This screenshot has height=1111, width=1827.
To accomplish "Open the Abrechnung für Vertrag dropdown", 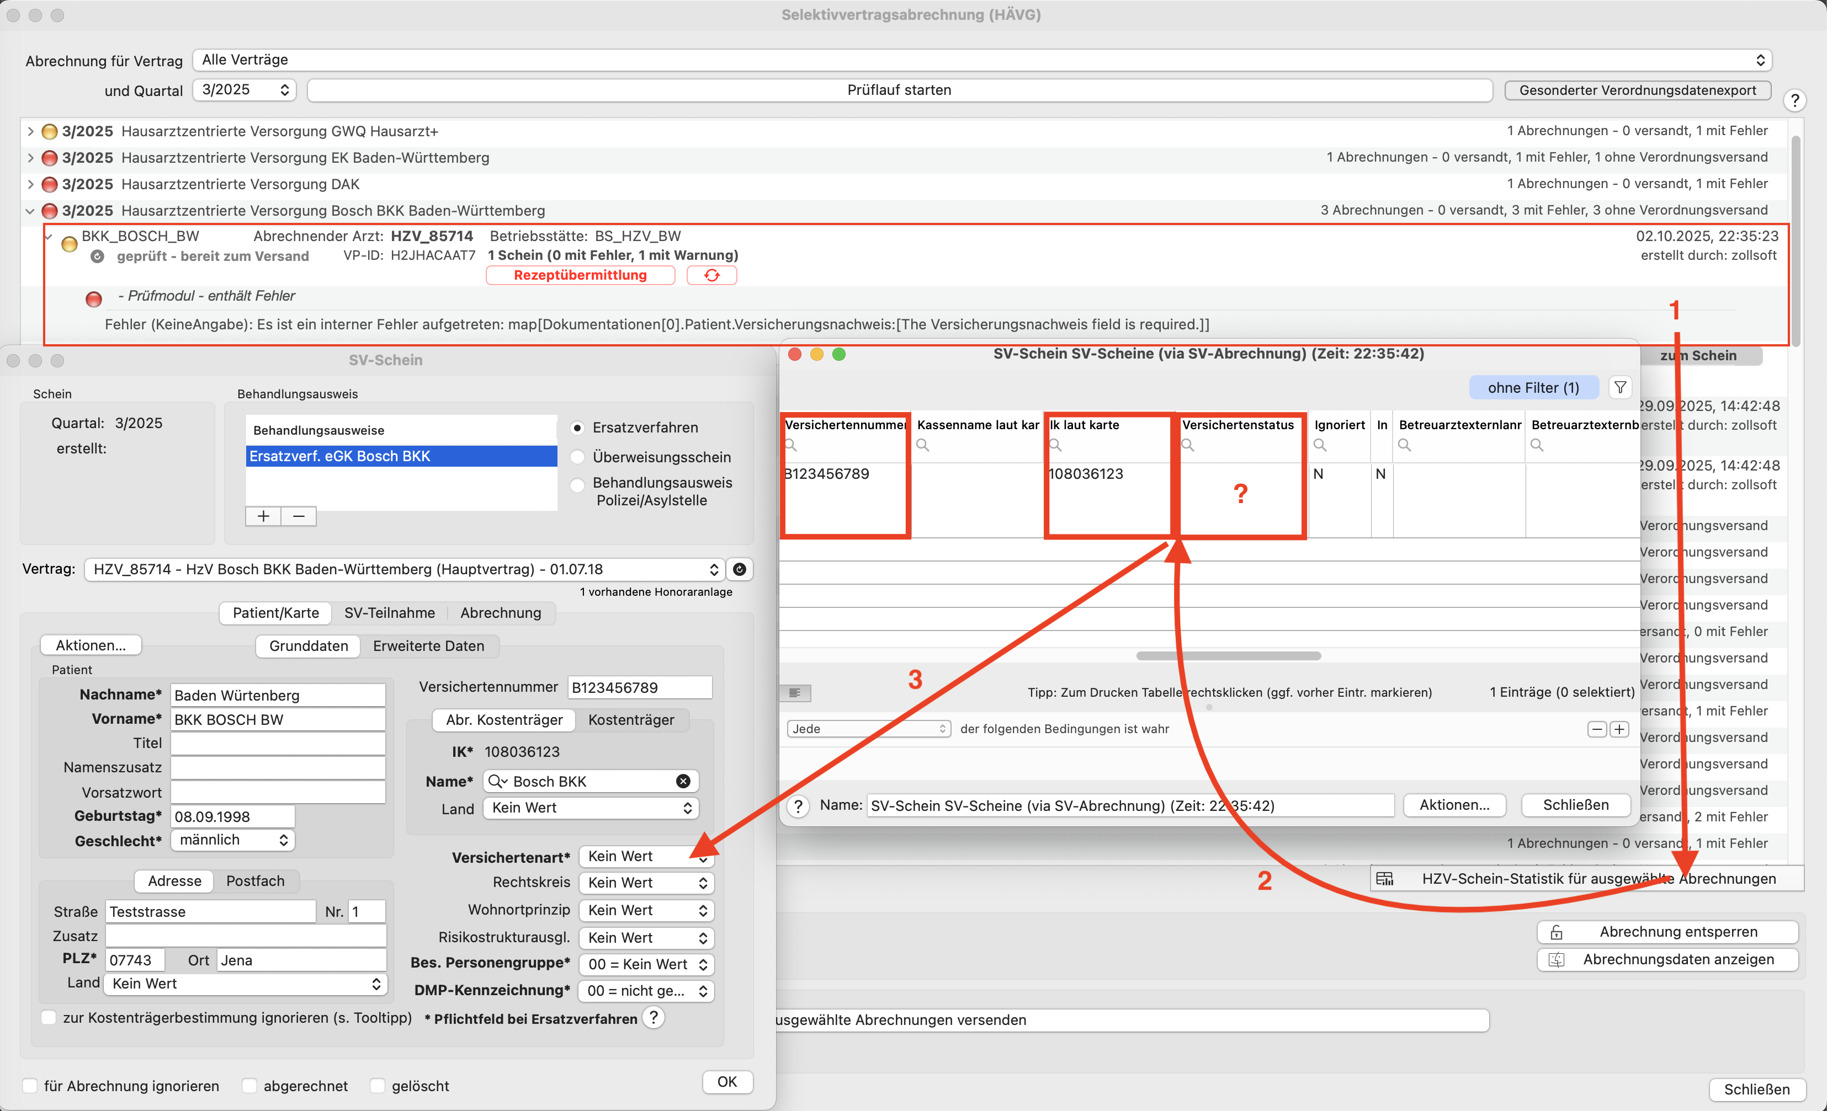I will coord(982,60).
